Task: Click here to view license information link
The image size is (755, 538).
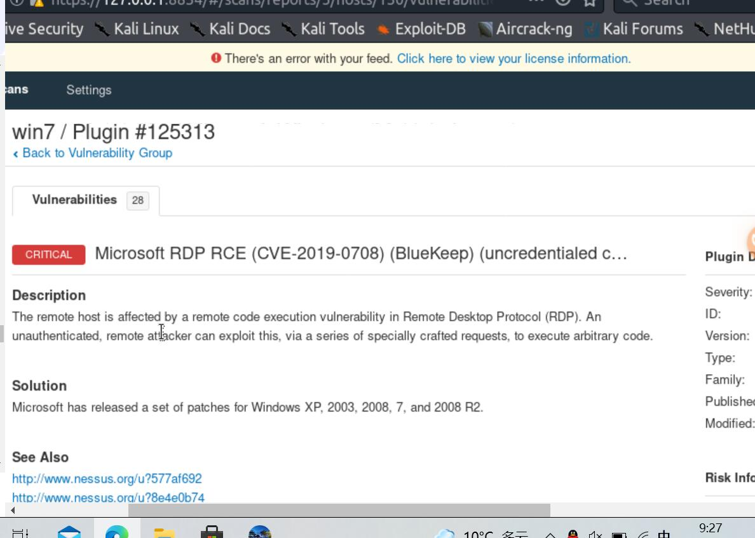Action: [x=514, y=58]
